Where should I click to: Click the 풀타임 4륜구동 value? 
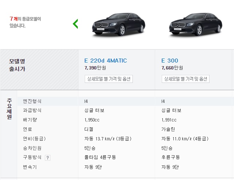coord(100,157)
